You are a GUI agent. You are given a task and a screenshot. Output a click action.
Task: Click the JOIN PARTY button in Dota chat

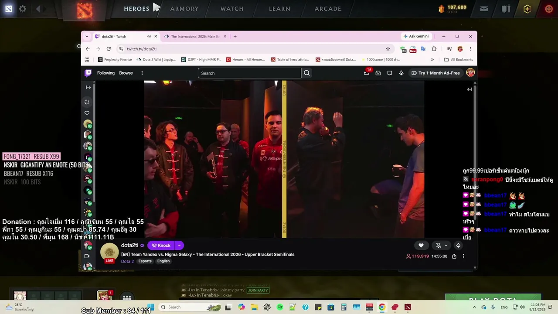[258, 290]
